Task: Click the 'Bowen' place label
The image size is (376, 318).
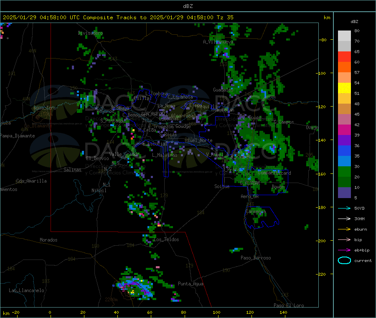Action: (278, 186)
